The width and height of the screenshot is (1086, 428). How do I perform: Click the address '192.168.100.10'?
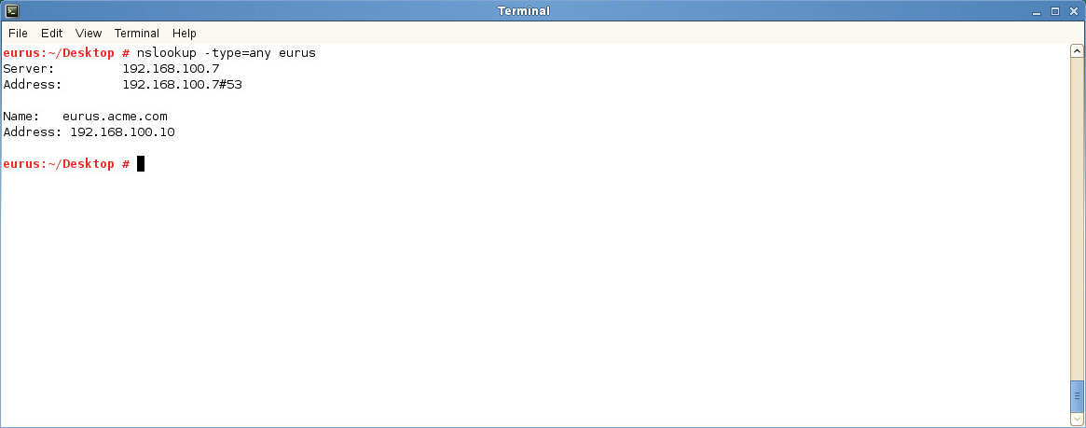pos(123,131)
